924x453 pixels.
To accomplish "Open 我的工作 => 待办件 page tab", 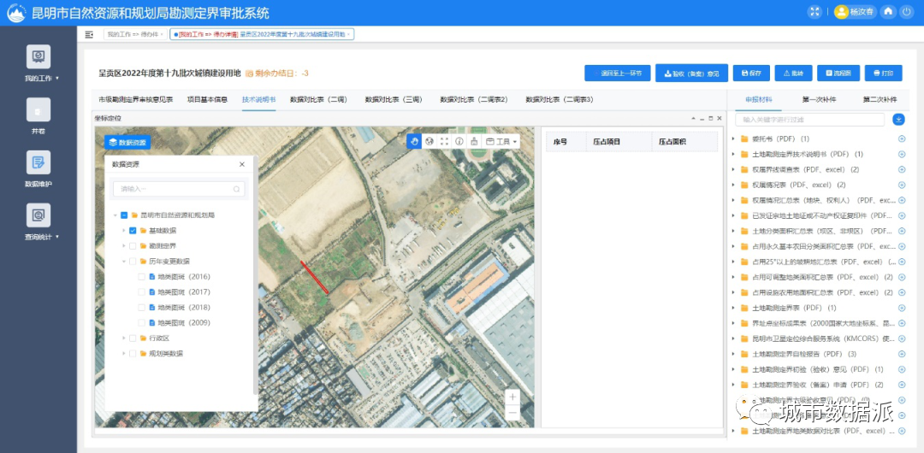I will pos(135,35).
